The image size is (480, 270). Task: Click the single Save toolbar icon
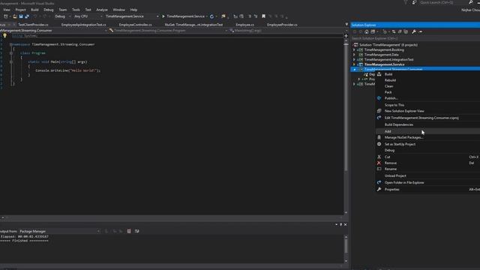(x=21, y=16)
